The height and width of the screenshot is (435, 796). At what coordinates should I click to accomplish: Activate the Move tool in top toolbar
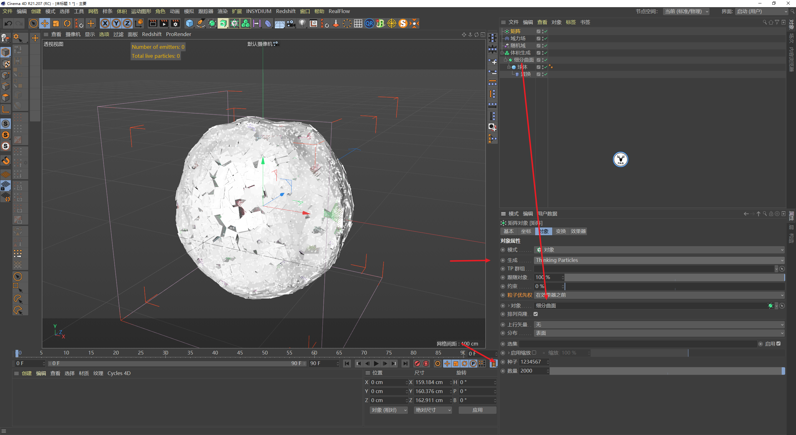[x=45, y=23]
